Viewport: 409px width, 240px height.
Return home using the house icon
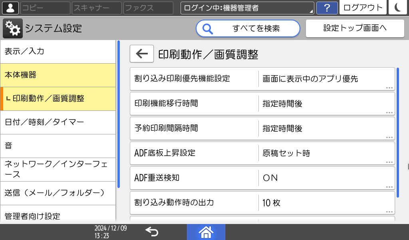coord(206,232)
